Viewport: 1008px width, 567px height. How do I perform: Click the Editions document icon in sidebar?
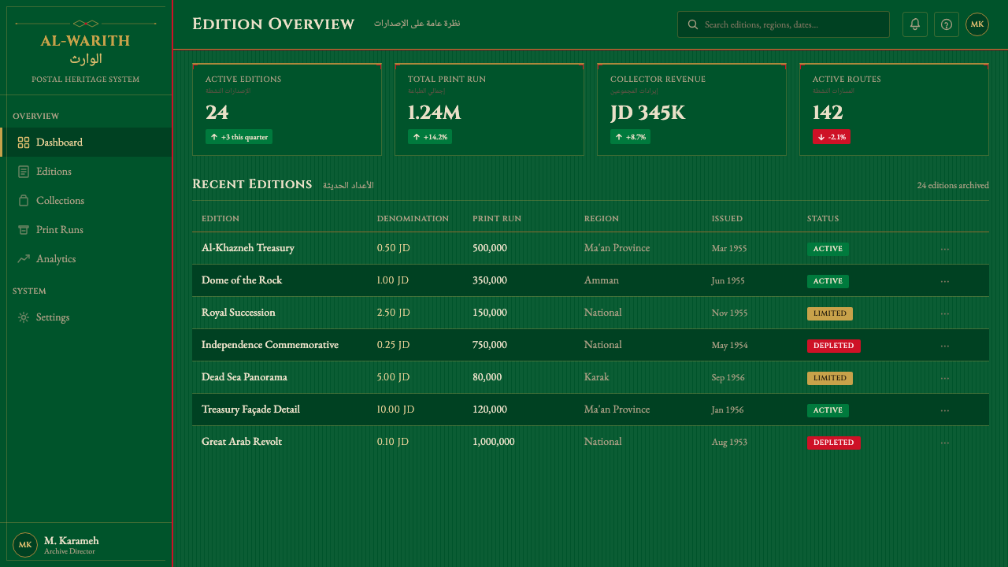click(x=24, y=172)
